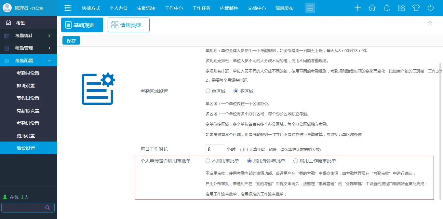Screen dimensions: 443x219
Task: Expand the 考勤统计 sidebar menu
Action: point(29,35)
